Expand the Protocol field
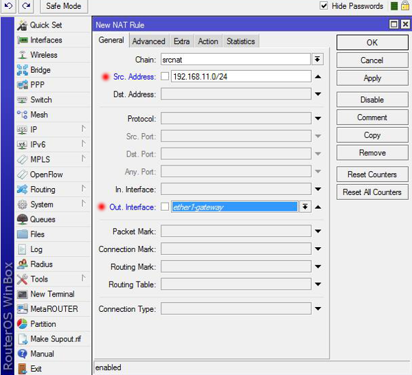Image resolution: width=412 pixels, height=375 pixels. 318,119
